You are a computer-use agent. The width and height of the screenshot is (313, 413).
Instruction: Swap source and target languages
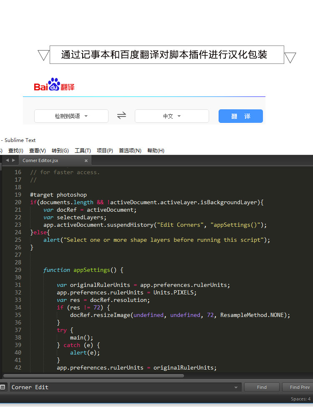click(121, 115)
